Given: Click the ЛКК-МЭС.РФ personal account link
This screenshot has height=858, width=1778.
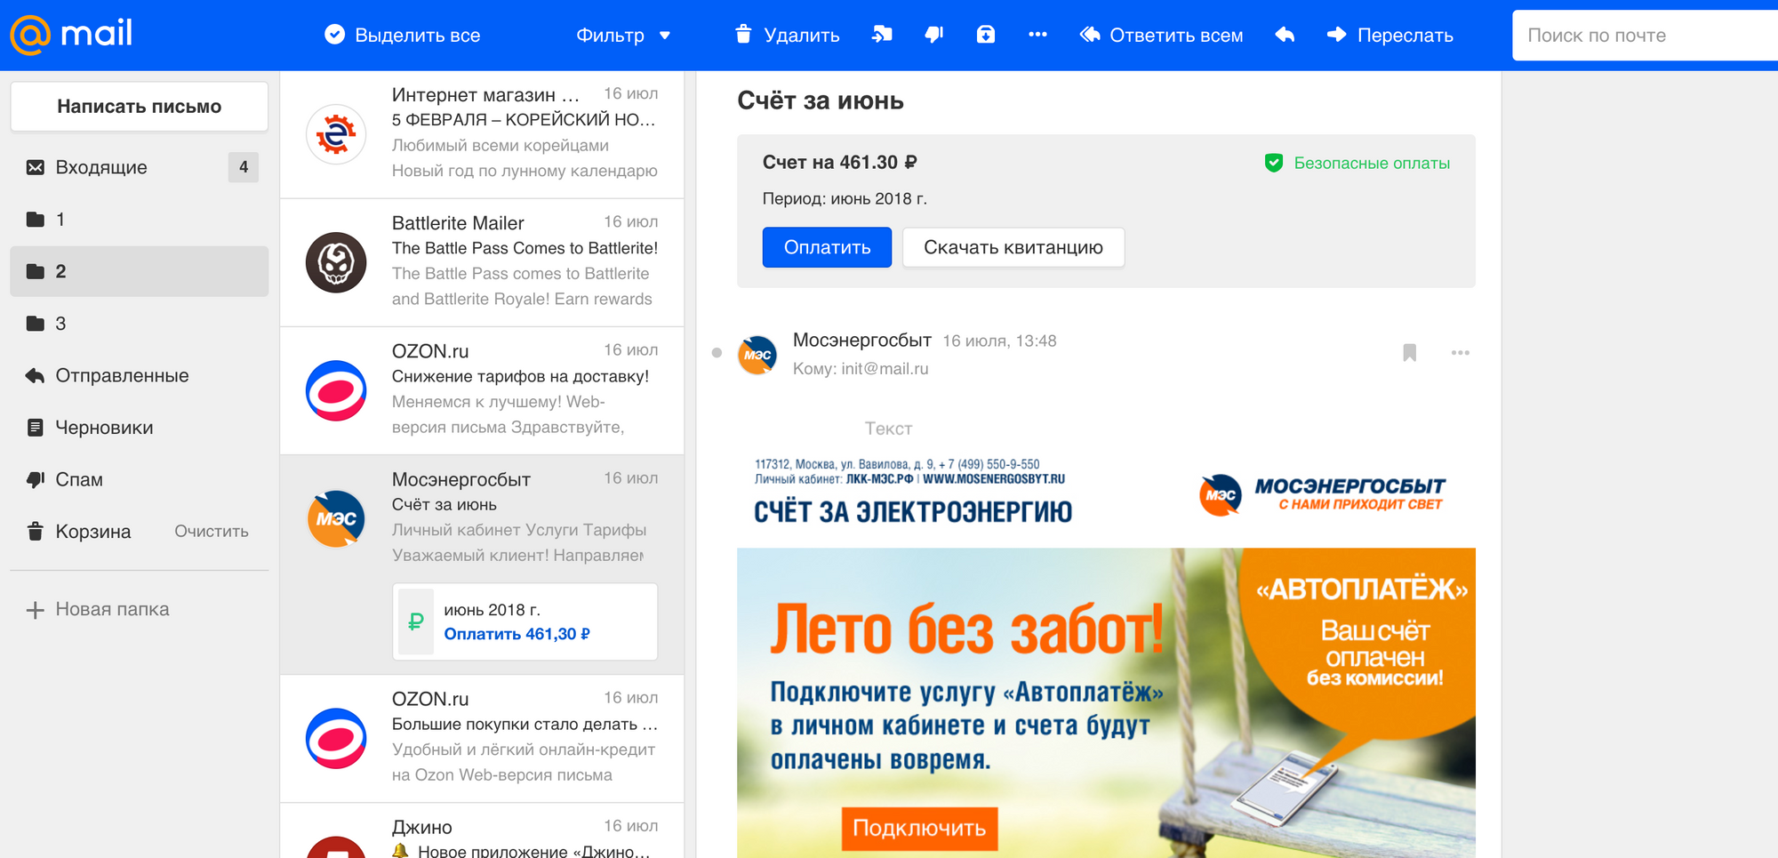Looking at the screenshot, I should point(879,479).
